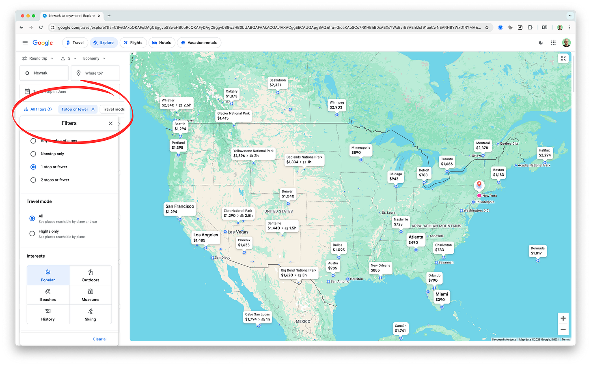Image resolution: width=591 pixels, height=366 pixels.
Task: Open the Google main menu hamburger icon
Action: tap(25, 43)
